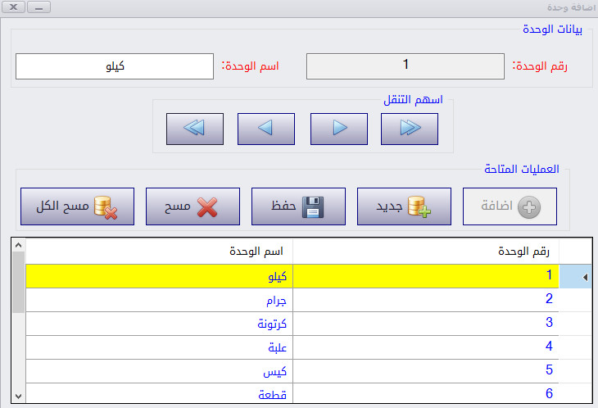The width and height of the screenshot is (598, 408).
Task: Select the cell علبة in the table
Action: [x=160, y=347]
